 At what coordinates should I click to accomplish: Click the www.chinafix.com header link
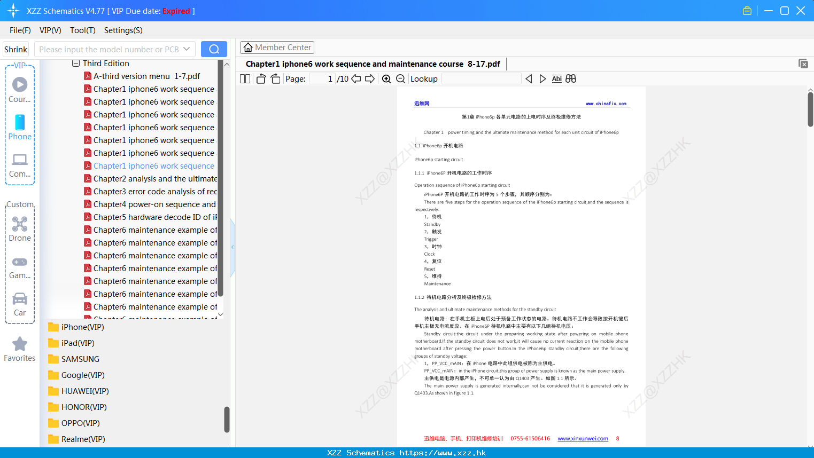(x=606, y=104)
